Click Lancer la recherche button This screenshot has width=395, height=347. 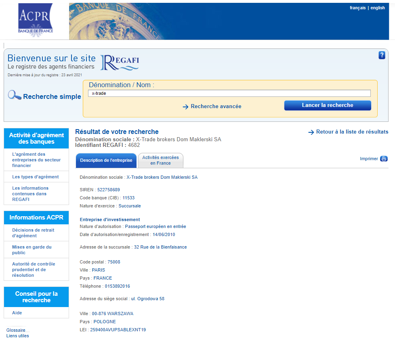click(x=328, y=105)
